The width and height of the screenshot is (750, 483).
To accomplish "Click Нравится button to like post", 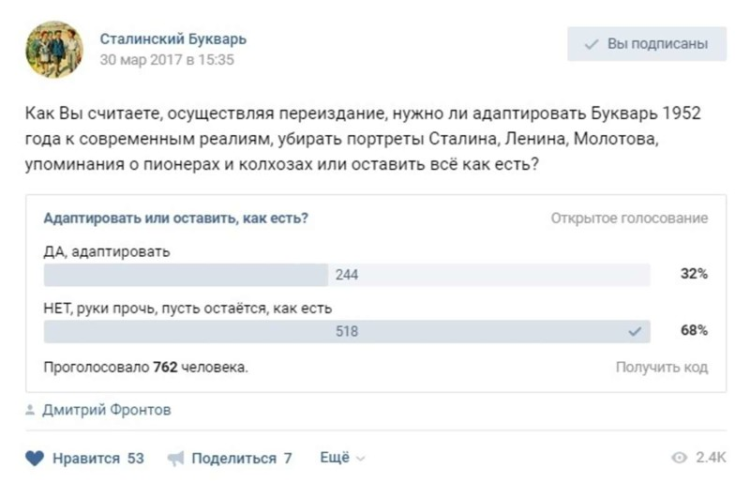I will coord(84,458).
